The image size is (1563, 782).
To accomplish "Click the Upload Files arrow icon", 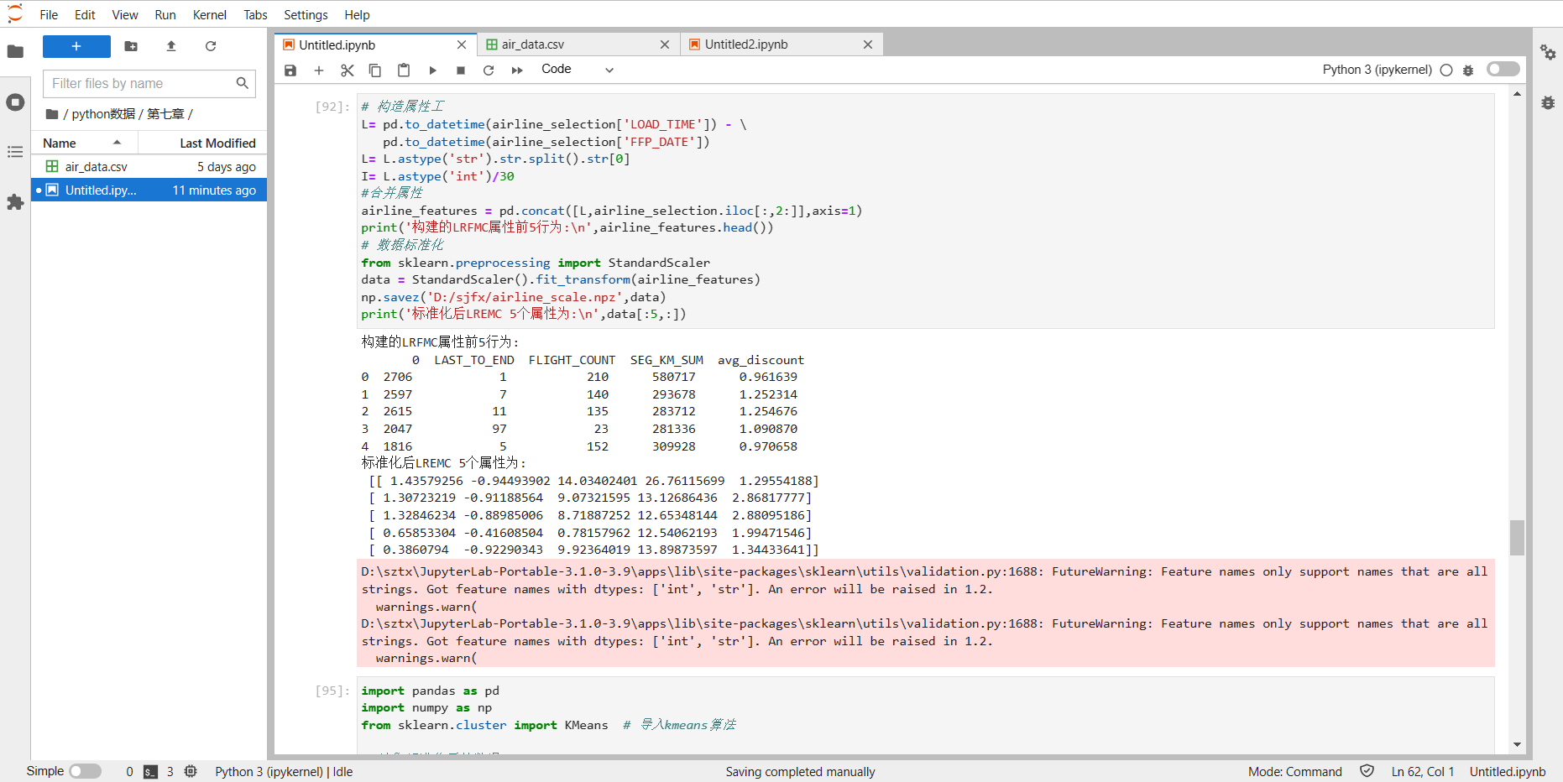I will 171,46.
